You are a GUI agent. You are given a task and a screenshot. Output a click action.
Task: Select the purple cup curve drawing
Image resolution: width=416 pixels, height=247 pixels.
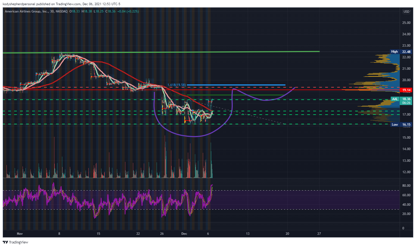pos(194,136)
